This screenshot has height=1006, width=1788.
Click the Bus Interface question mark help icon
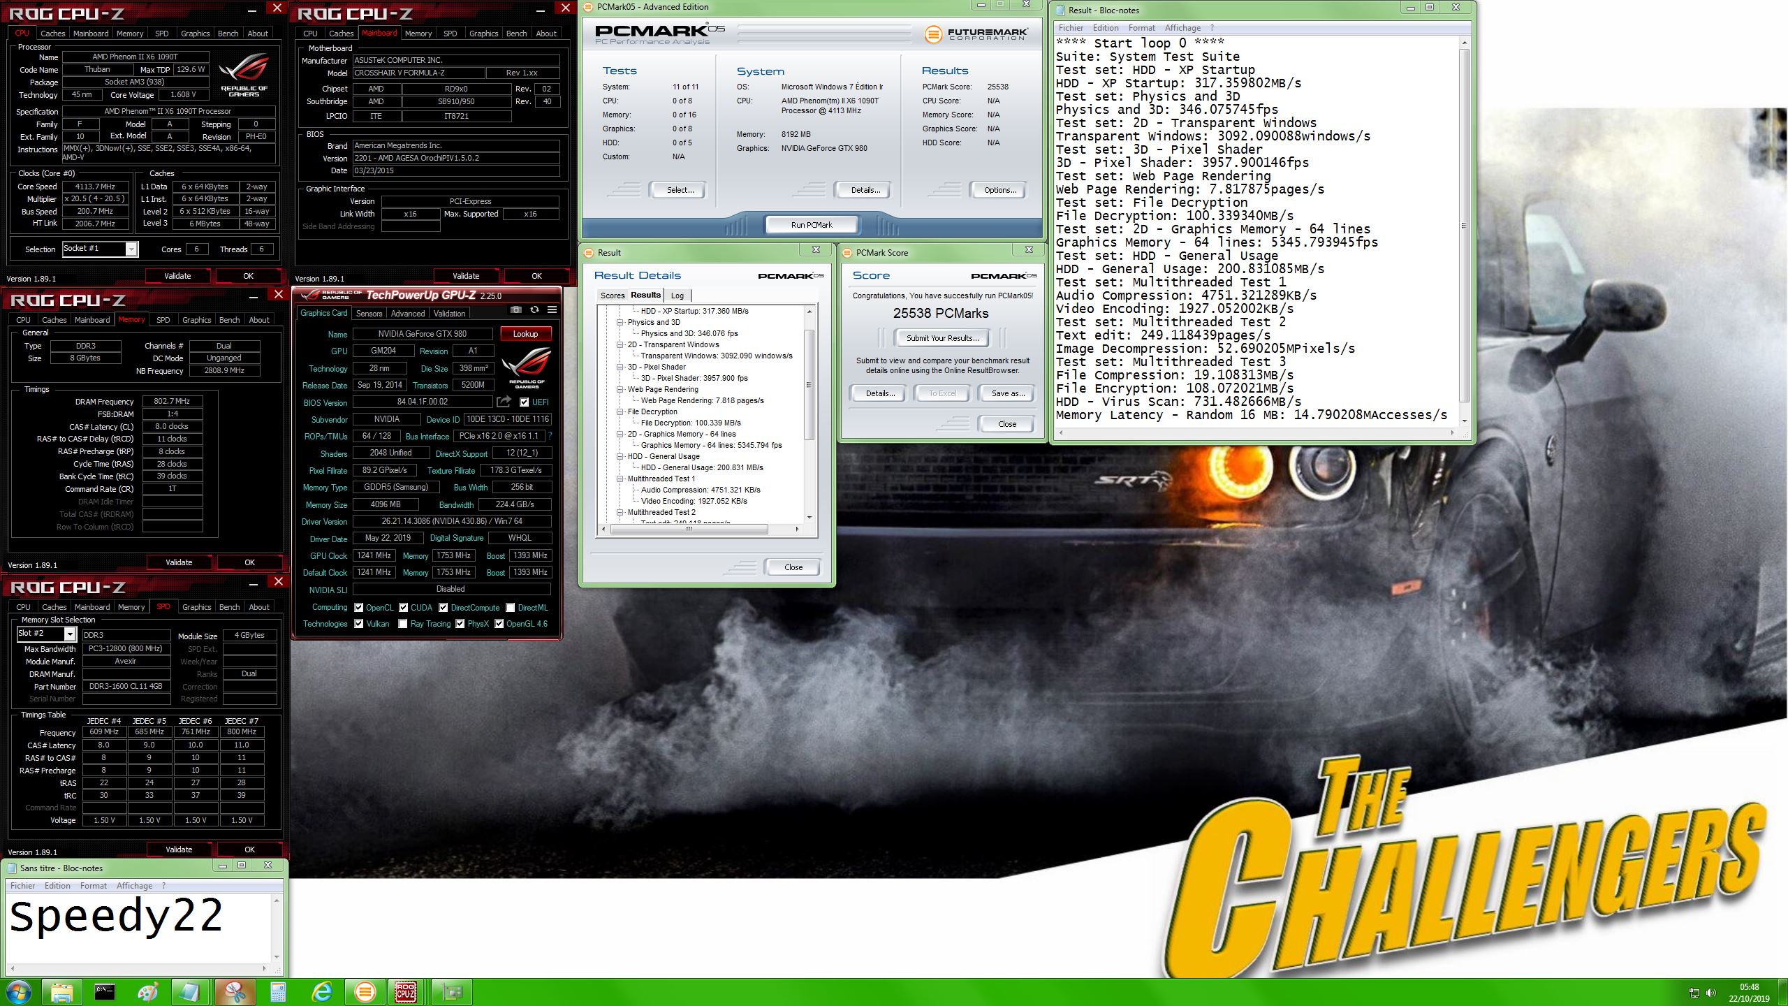click(550, 436)
